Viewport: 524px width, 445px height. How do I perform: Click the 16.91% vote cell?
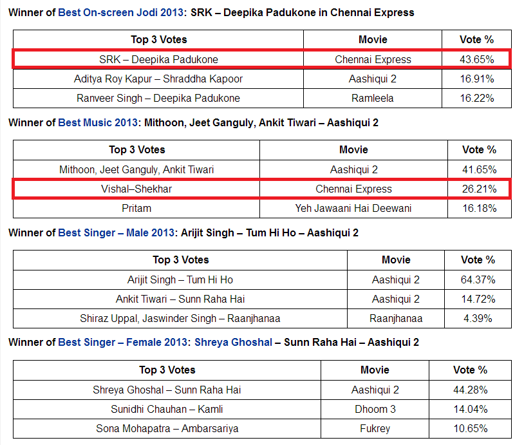click(476, 79)
